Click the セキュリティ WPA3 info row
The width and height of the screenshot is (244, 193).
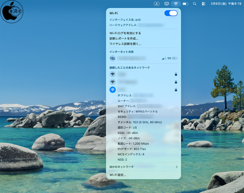[x=138, y=112]
